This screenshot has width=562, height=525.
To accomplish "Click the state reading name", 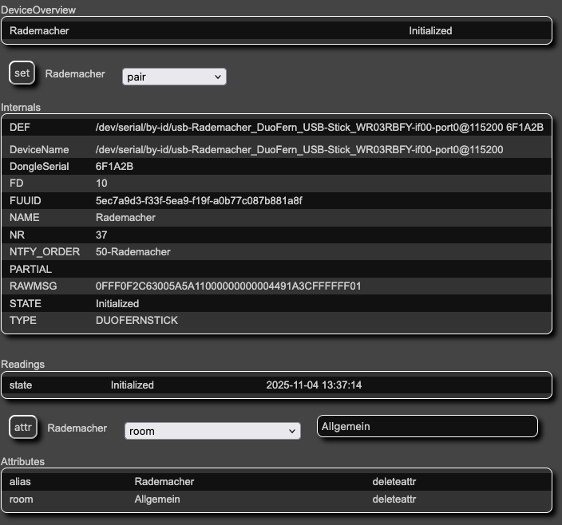I will (21, 385).
